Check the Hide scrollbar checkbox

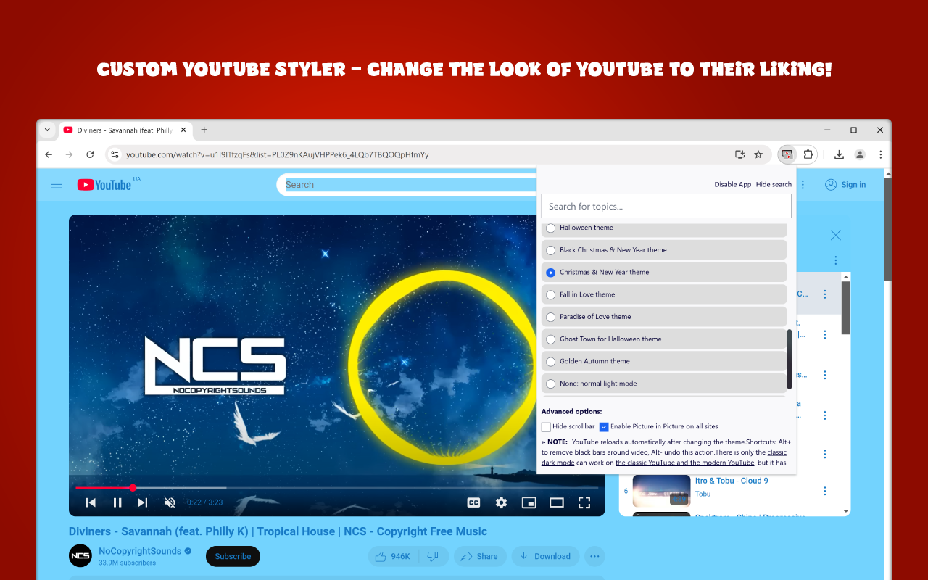pyautogui.click(x=547, y=426)
